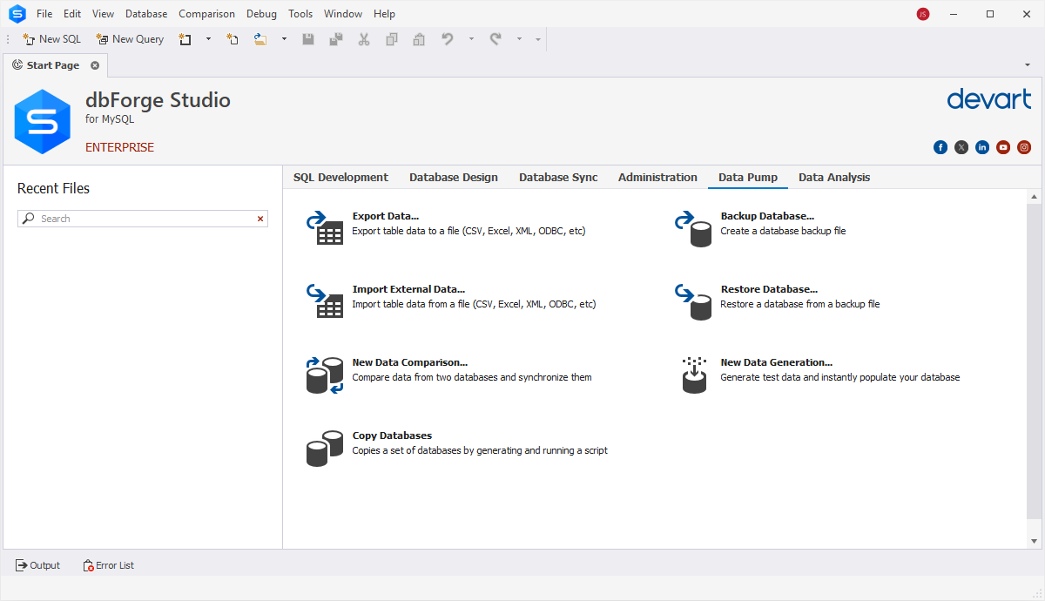Click the New Data Generation icon
Image resolution: width=1045 pixels, height=601 pixels.
(694, 375)
